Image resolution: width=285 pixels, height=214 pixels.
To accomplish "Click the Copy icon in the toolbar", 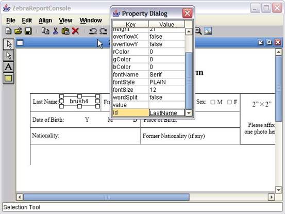I will (45, 31).
